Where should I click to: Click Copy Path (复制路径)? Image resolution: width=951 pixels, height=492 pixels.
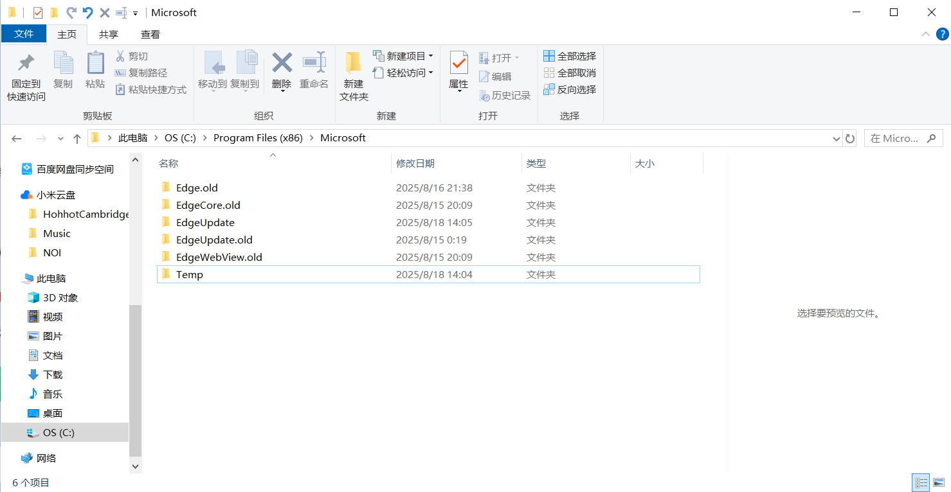(x=140, y=73)
